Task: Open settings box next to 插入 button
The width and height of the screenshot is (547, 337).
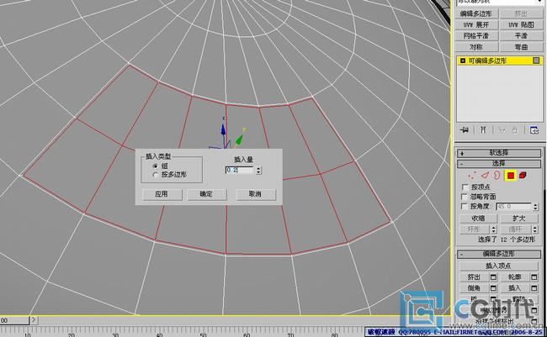Action: tap(534, 288)
